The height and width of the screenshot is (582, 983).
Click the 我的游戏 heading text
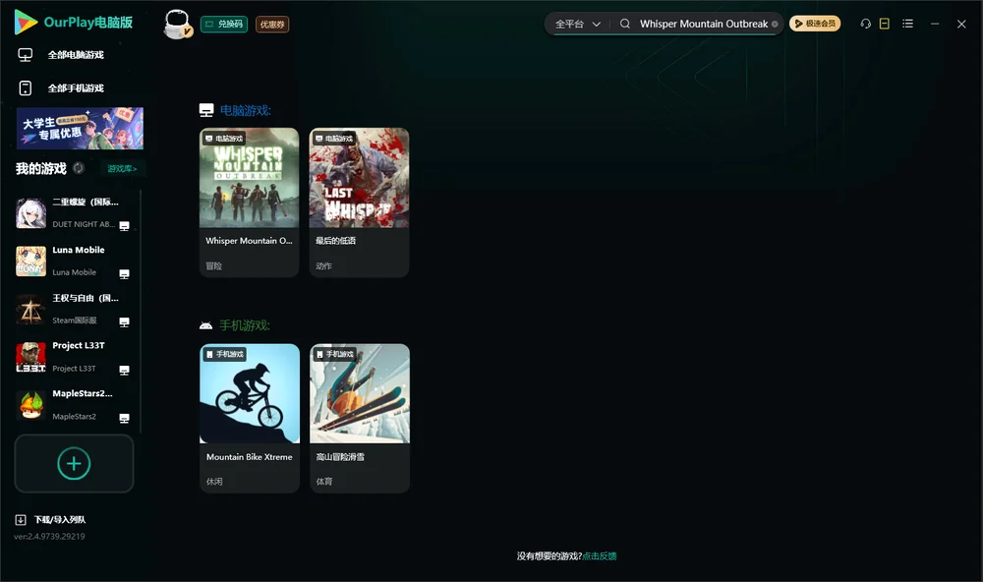(x=40, y=168)
